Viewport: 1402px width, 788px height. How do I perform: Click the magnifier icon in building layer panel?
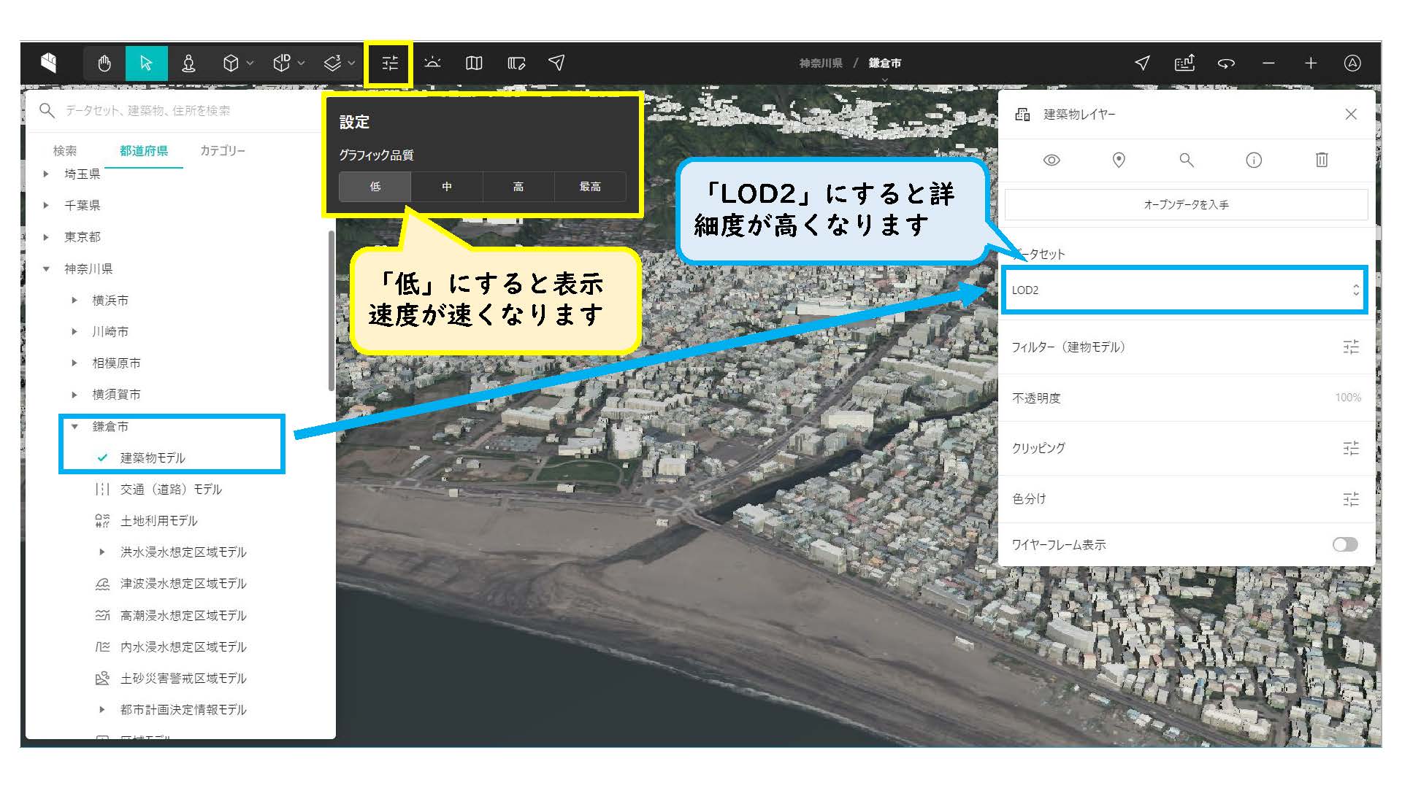click(1187, 160)
